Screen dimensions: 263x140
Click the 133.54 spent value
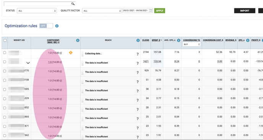coord(157,62)
